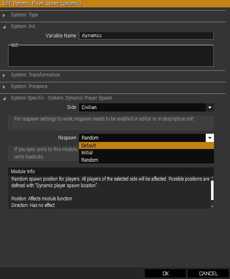Close the Respawn dropdown via its arrow
This screenshot has width=230, height=279.
point(210,138)
